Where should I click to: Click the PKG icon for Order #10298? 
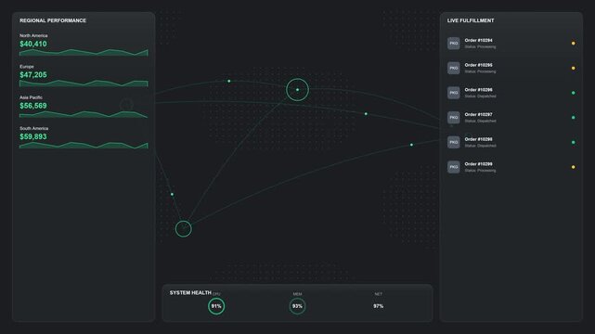tap(454, 142)
